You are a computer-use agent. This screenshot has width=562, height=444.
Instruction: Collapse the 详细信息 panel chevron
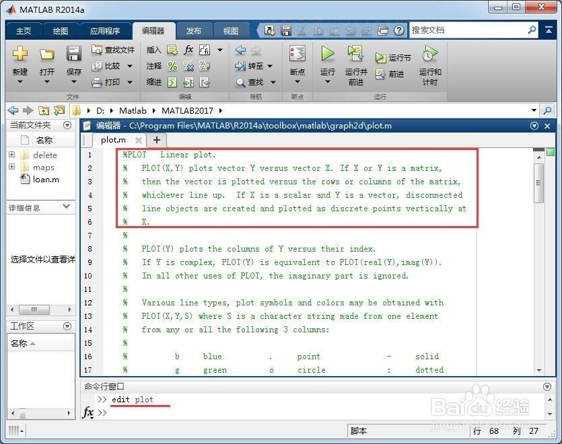67,207
